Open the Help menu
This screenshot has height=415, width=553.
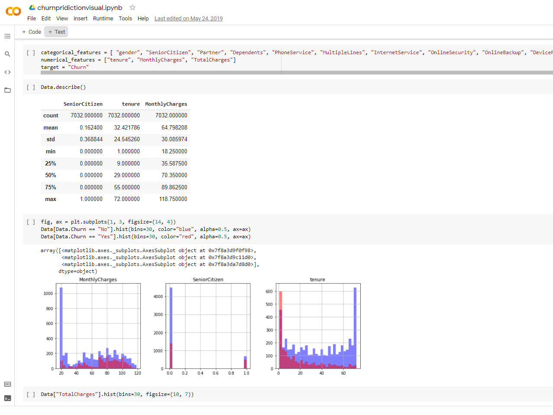click(143, 19)
